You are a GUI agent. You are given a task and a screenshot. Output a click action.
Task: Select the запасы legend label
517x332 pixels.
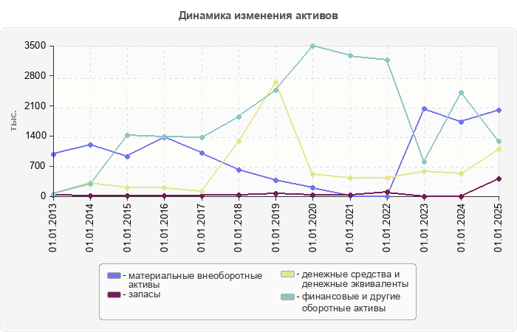[145, 294]
